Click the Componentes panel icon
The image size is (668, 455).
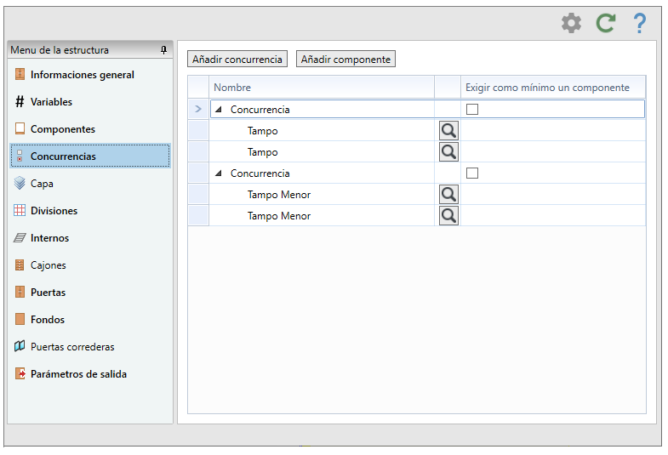[20, 128]
